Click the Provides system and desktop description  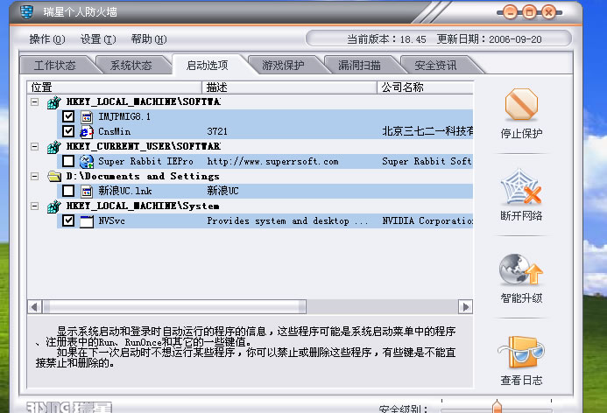(287, 220)
